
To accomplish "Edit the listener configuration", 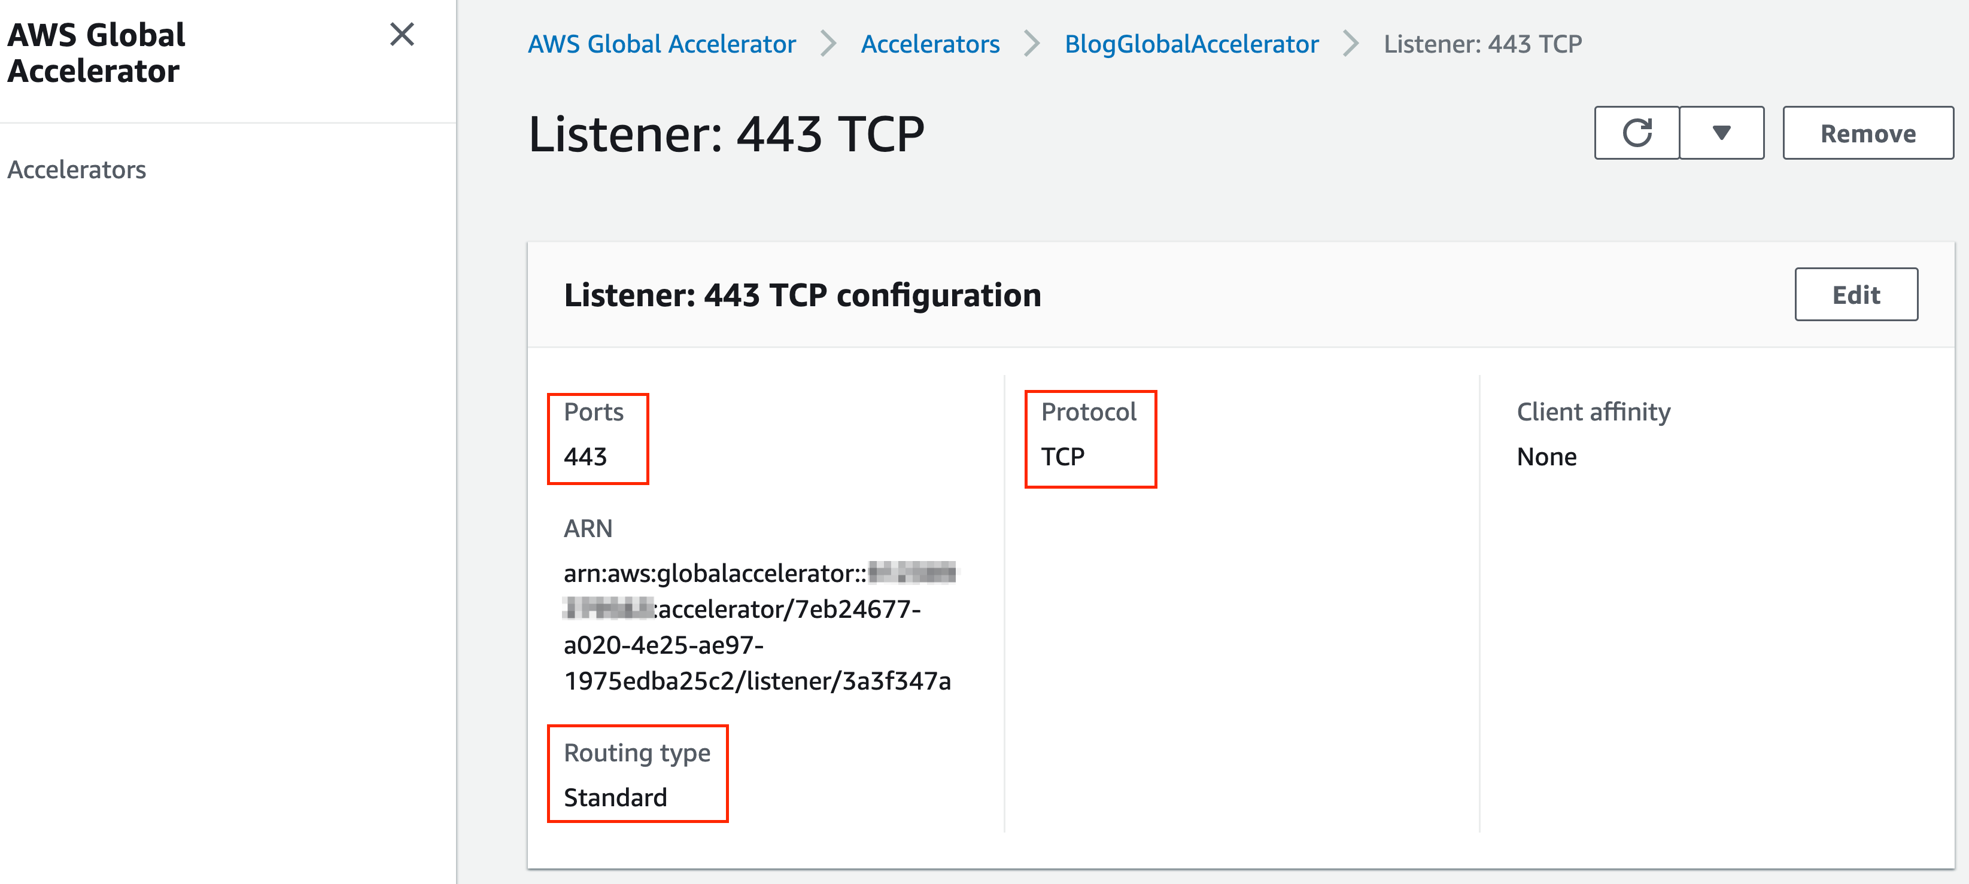I will [1856, 294].
